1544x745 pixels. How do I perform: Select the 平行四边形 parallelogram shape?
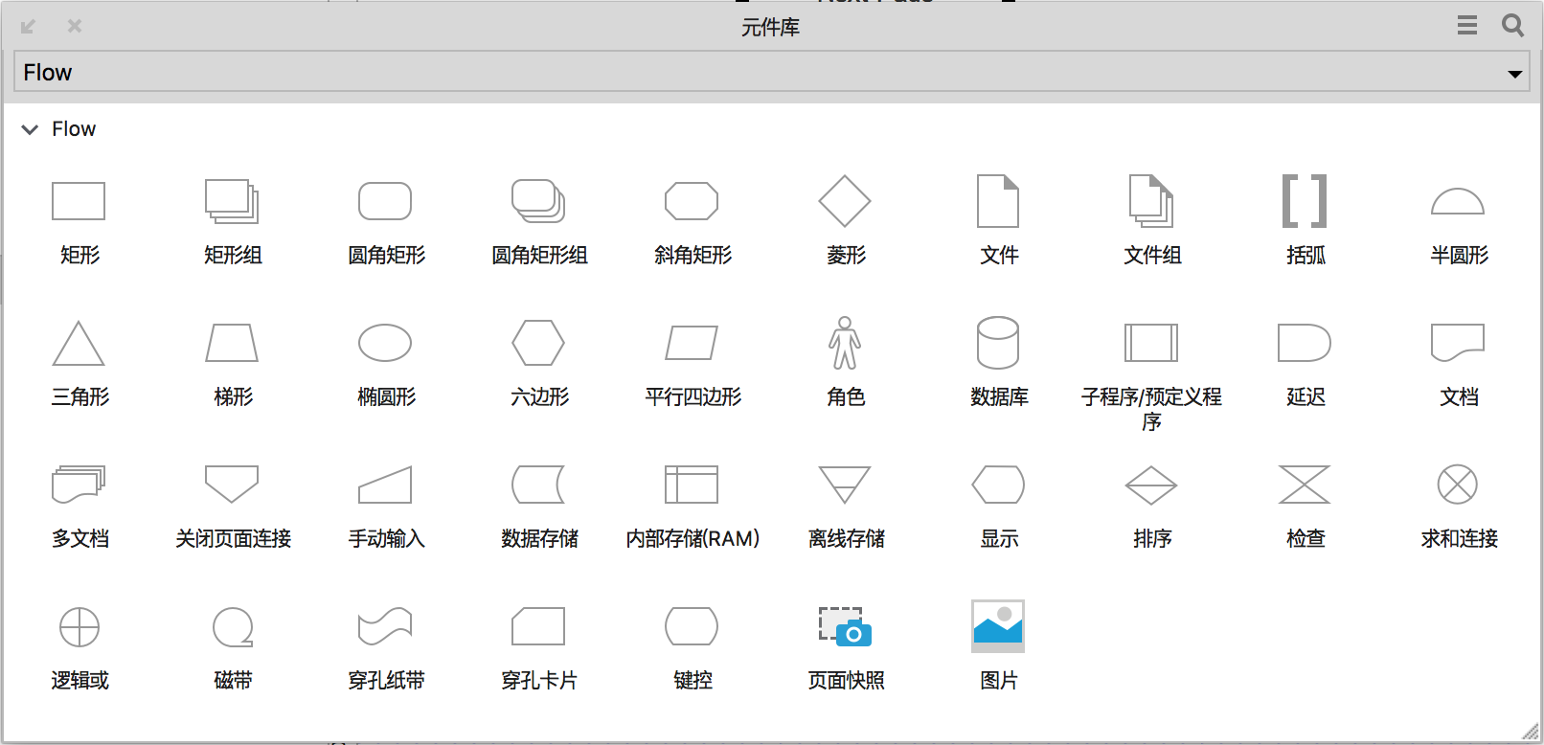(692, 343)
